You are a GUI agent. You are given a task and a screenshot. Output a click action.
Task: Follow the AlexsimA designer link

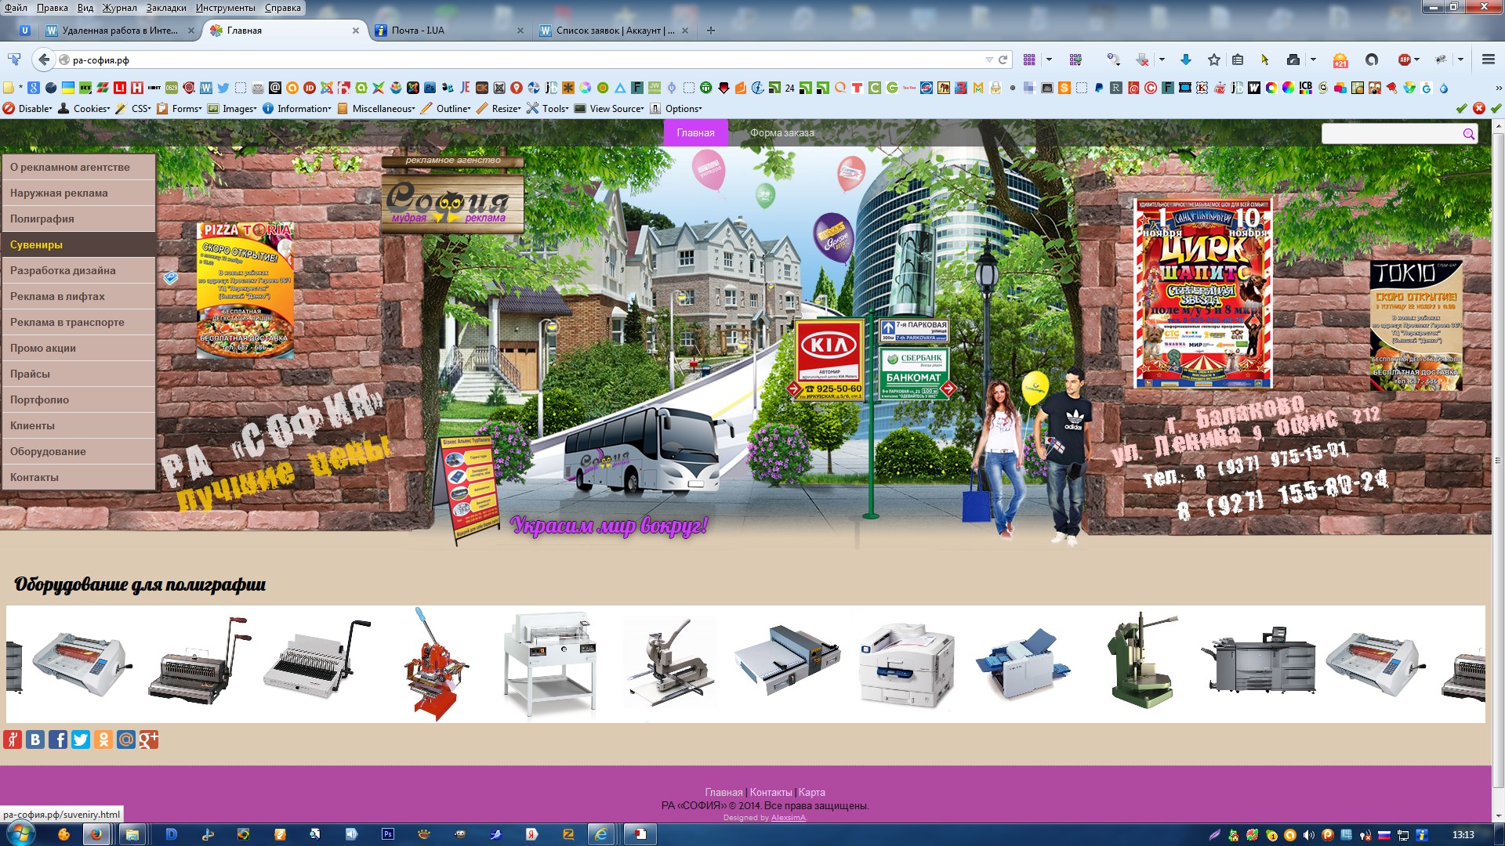click(788, 818)
